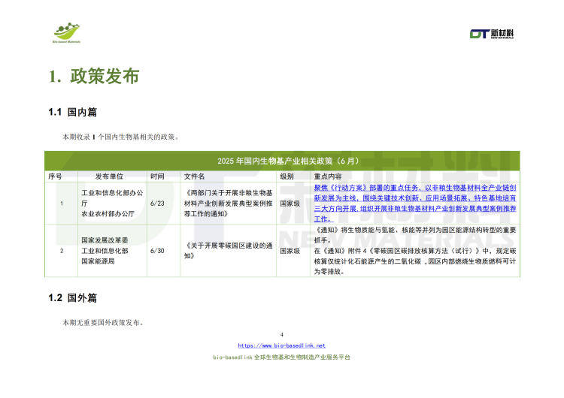Click the sentence 本期无重要国外政策发布
Screen dimensions: 564x398
[104, 323]
